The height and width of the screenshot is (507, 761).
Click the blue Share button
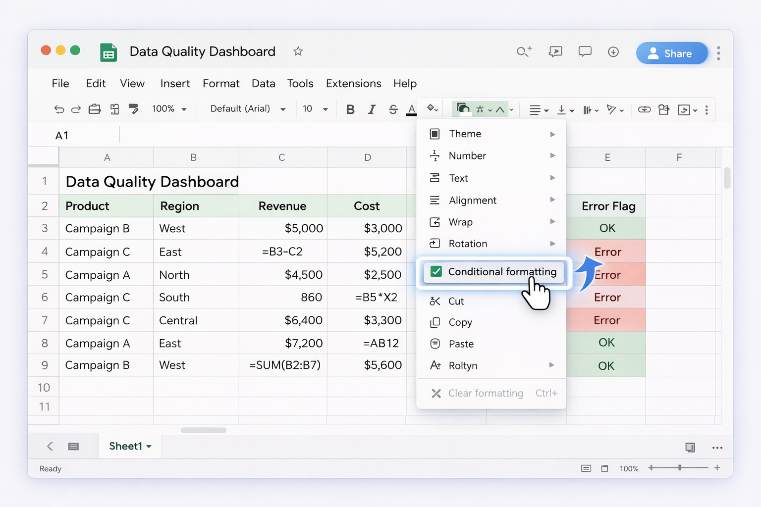pos(672,53)
